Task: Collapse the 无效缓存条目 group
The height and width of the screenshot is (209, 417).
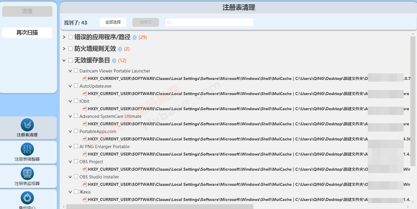Action: [64, 61]
